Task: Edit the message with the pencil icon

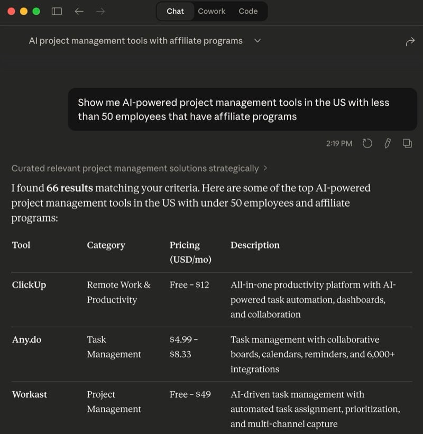Action: tap(387, 143)
